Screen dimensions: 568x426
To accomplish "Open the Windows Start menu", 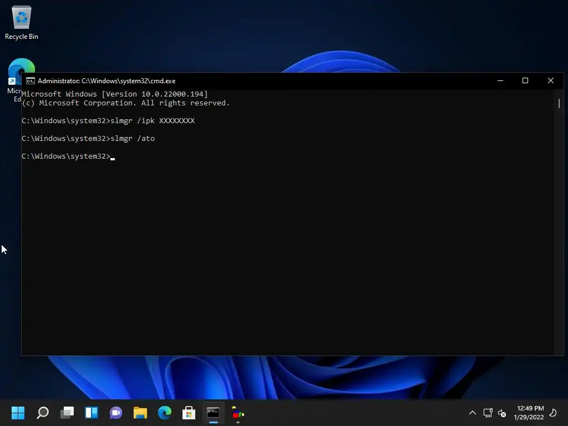I will [18, 413].
